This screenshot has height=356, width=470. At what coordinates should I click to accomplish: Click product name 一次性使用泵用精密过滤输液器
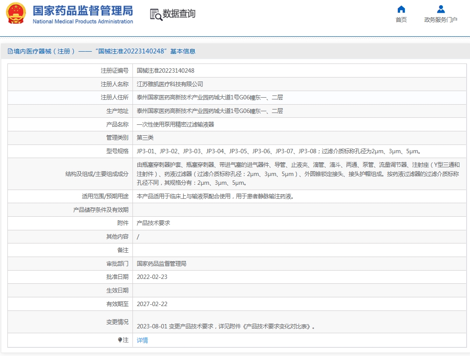[x=175, y=124]
